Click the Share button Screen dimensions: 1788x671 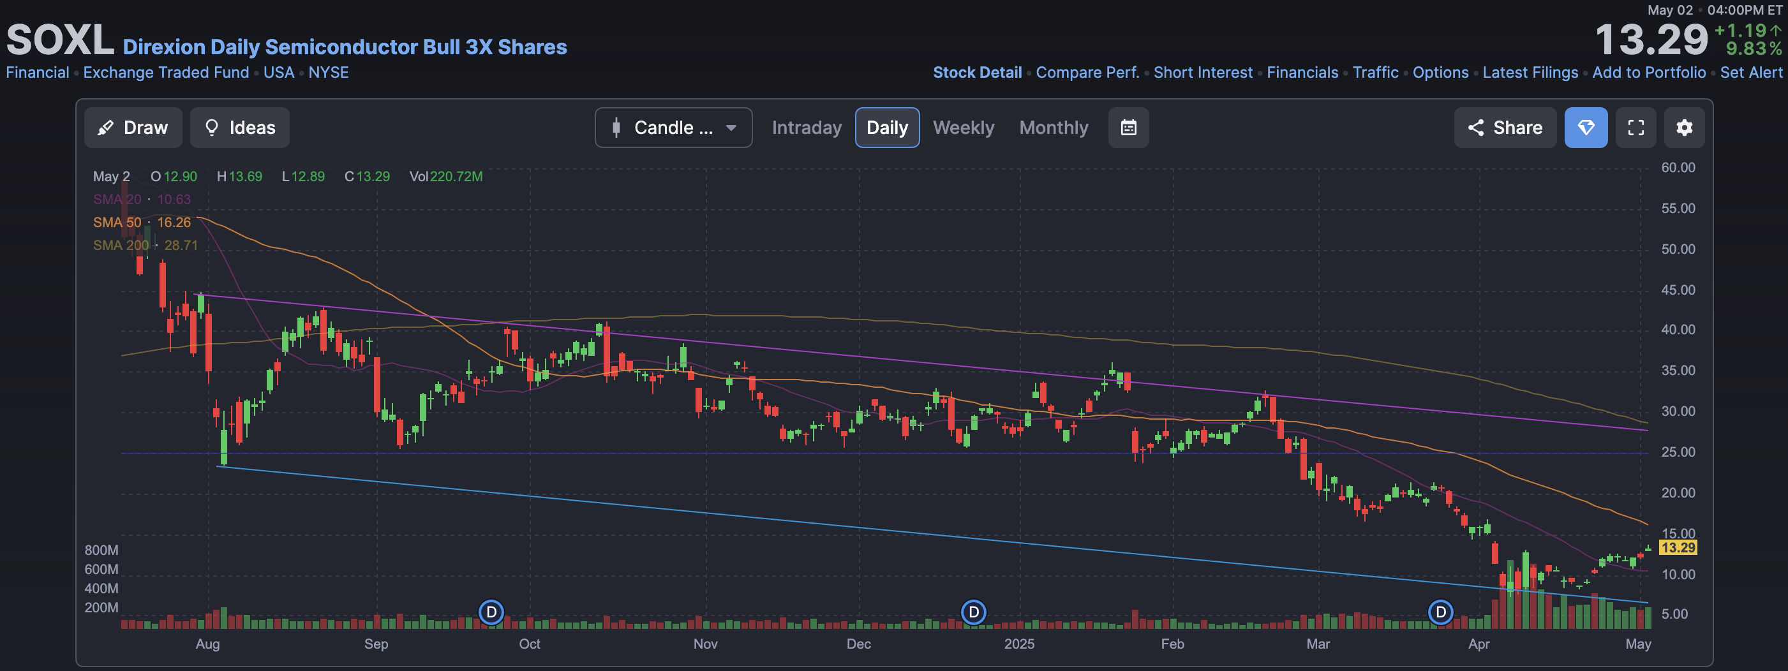[x=1505, y=128]
